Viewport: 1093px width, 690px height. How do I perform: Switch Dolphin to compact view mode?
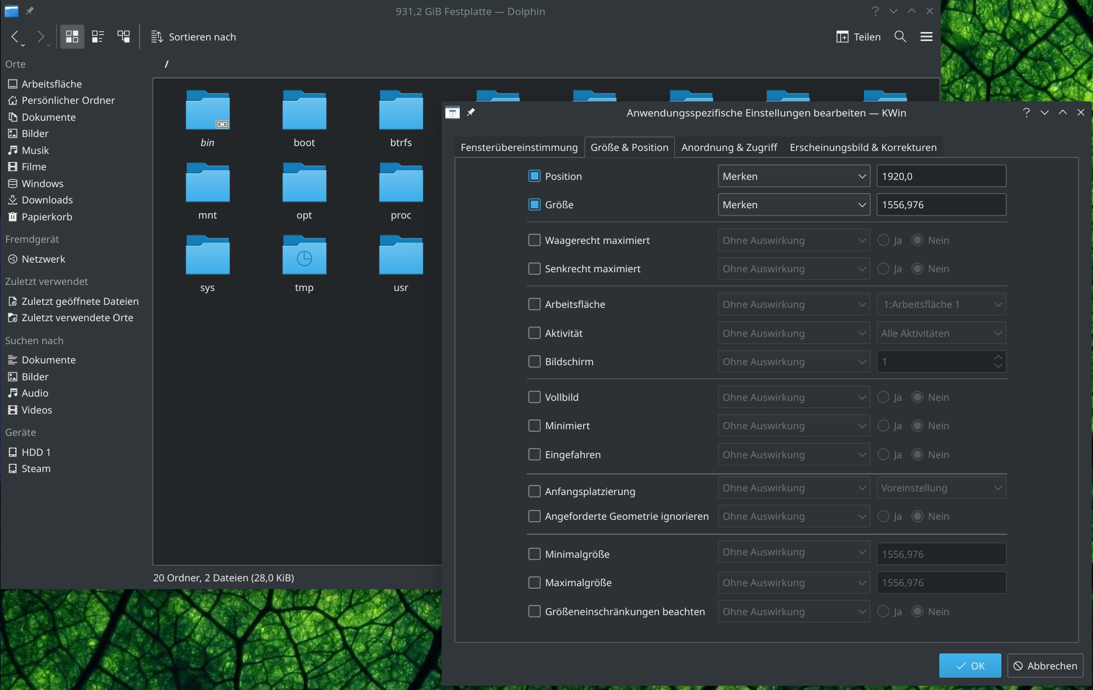coord(98,37)
